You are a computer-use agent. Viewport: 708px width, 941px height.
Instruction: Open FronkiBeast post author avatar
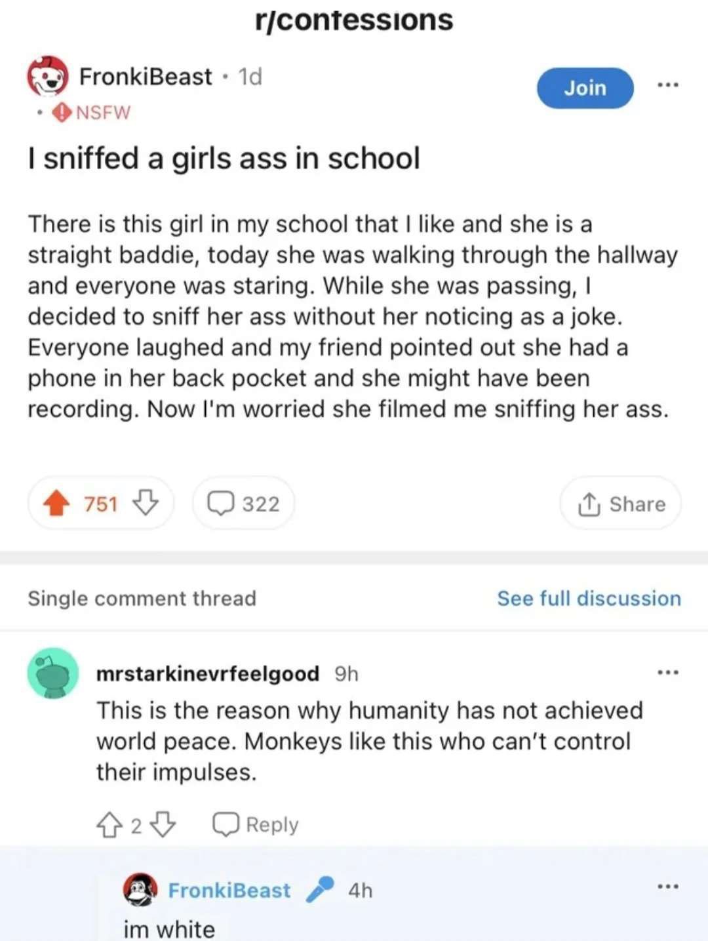point(47,77)
